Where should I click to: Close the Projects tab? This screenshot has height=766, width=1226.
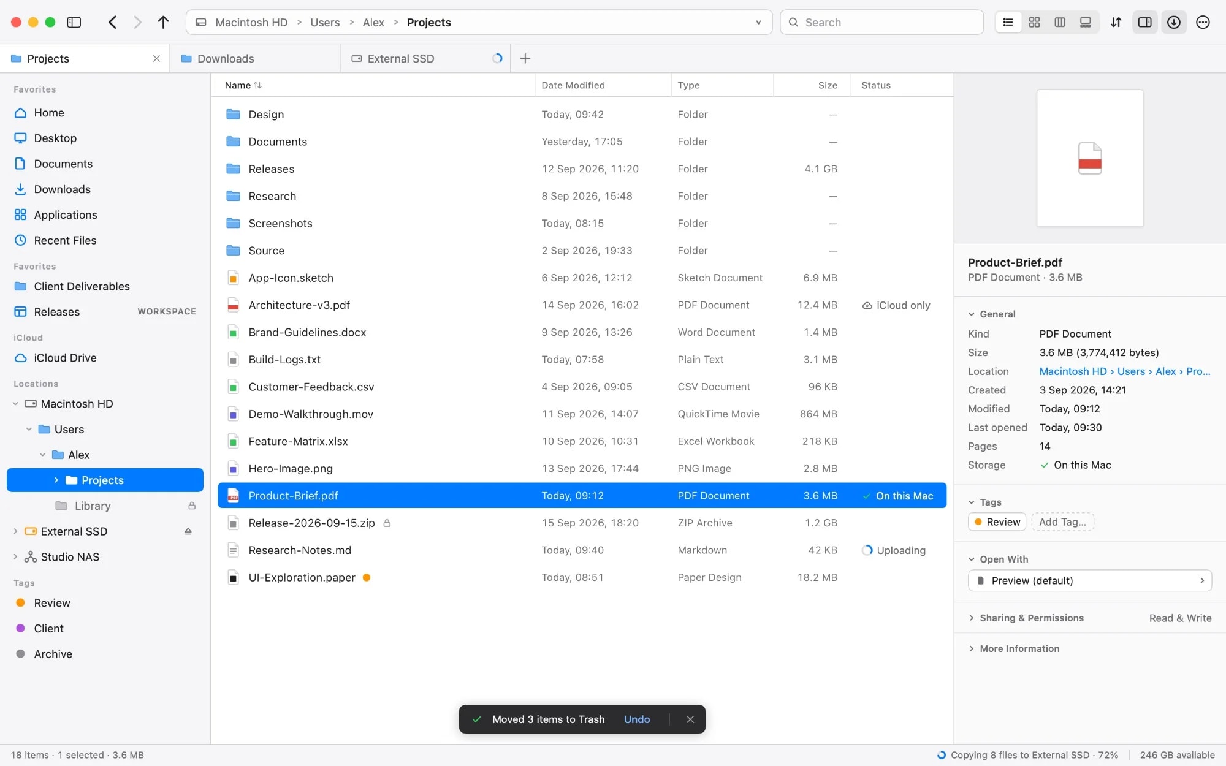156,58
